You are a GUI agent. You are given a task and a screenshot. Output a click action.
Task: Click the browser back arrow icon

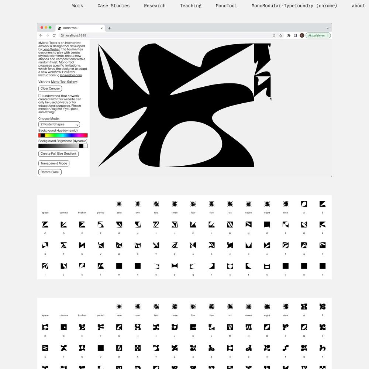point(41,35)
